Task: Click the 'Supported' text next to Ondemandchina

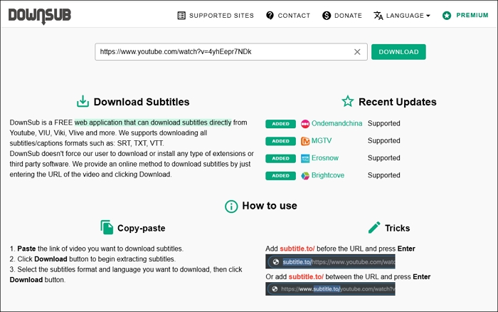Action: (x=383, y=123)
